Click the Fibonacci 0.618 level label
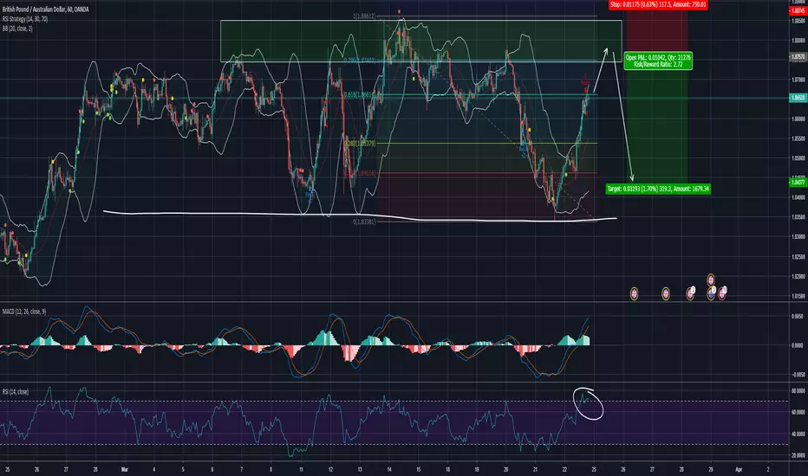 (360, 94)
